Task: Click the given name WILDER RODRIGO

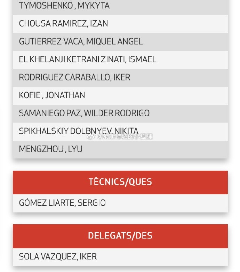Action: pyautogui.click(x=117, y=113)
